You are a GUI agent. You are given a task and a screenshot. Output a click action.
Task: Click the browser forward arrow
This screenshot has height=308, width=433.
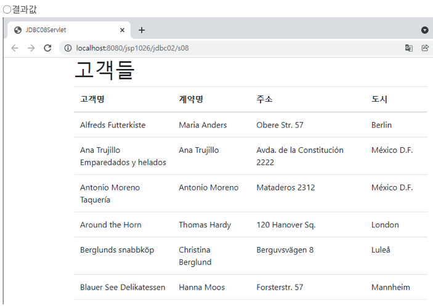coord(31,48)
